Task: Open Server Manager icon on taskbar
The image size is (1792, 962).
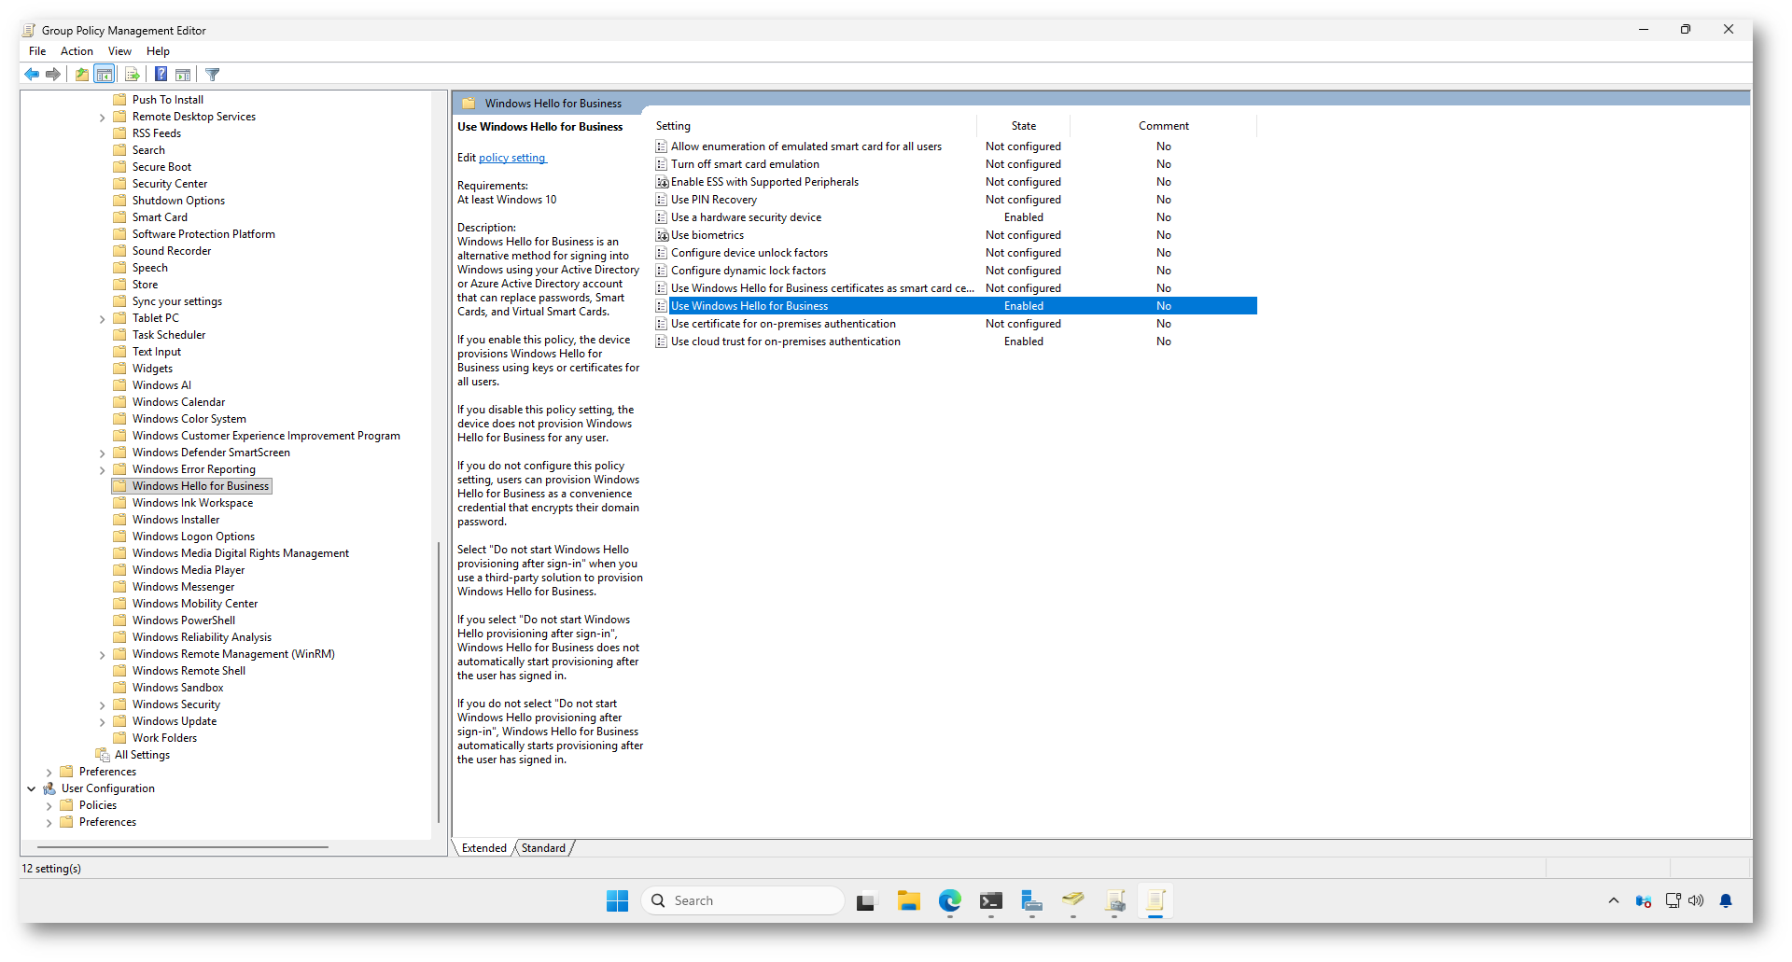Action: (1031, 900)
